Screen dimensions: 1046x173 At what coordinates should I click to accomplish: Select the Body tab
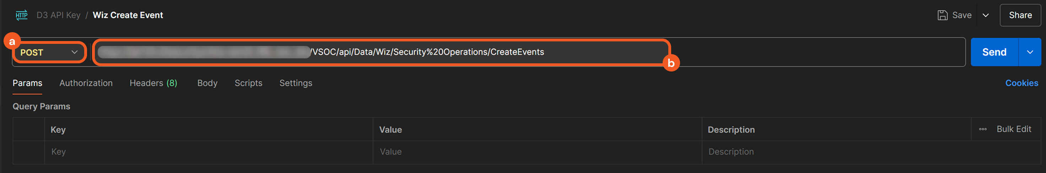[207, 83]
